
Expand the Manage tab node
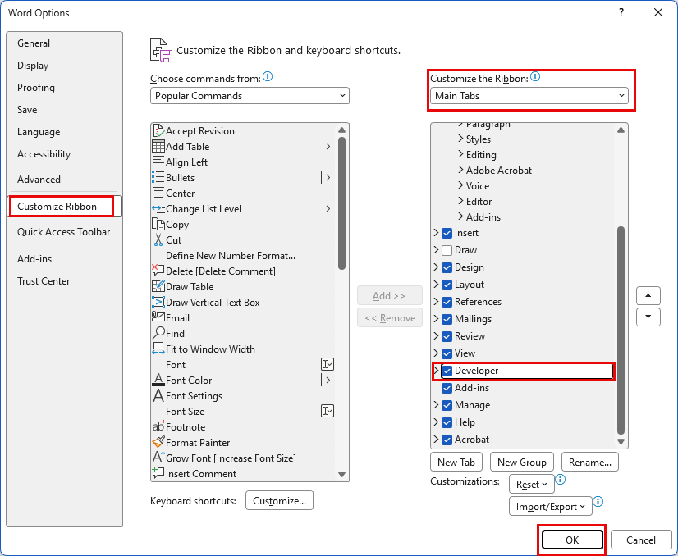tap(437, 405)
